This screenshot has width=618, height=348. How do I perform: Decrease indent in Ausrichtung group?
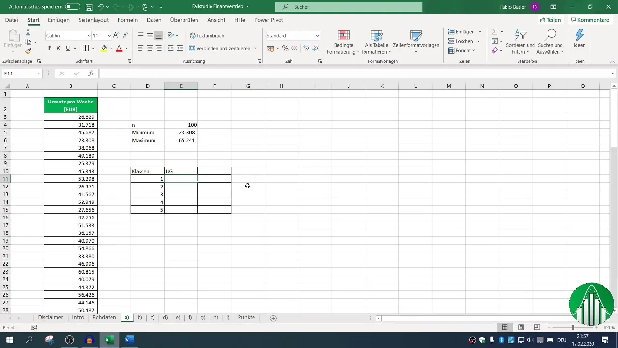pyautogui.click(x=170, y=48)
